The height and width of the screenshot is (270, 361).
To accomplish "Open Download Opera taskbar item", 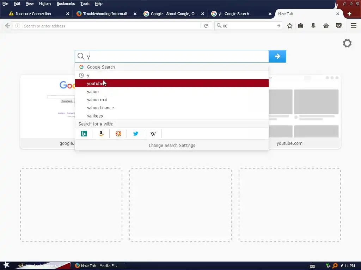I will click(x=42, y=266).
